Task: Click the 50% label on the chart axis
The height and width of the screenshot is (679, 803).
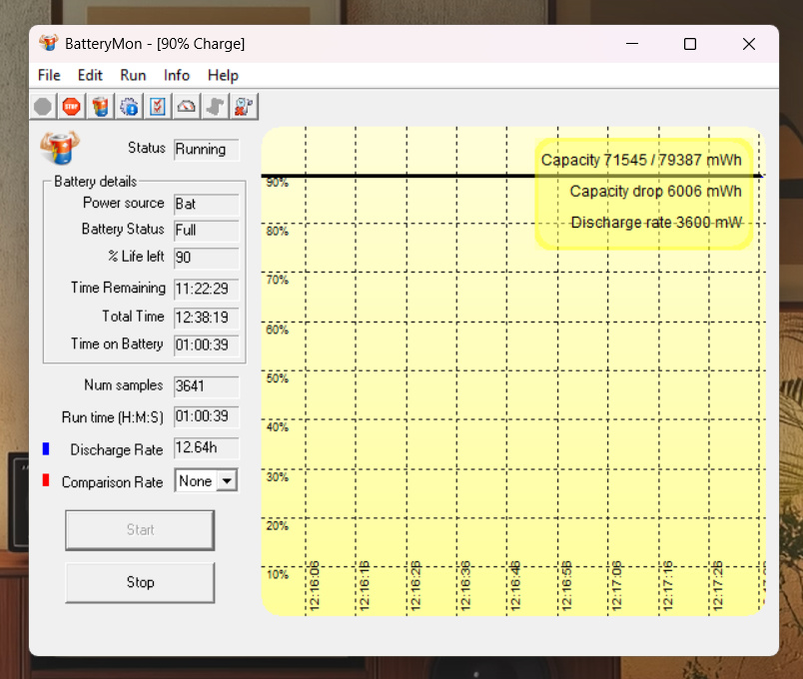Action: click(x=277, y=378)
